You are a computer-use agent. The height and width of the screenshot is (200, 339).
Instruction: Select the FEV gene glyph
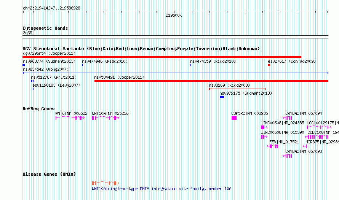point(272,146)
